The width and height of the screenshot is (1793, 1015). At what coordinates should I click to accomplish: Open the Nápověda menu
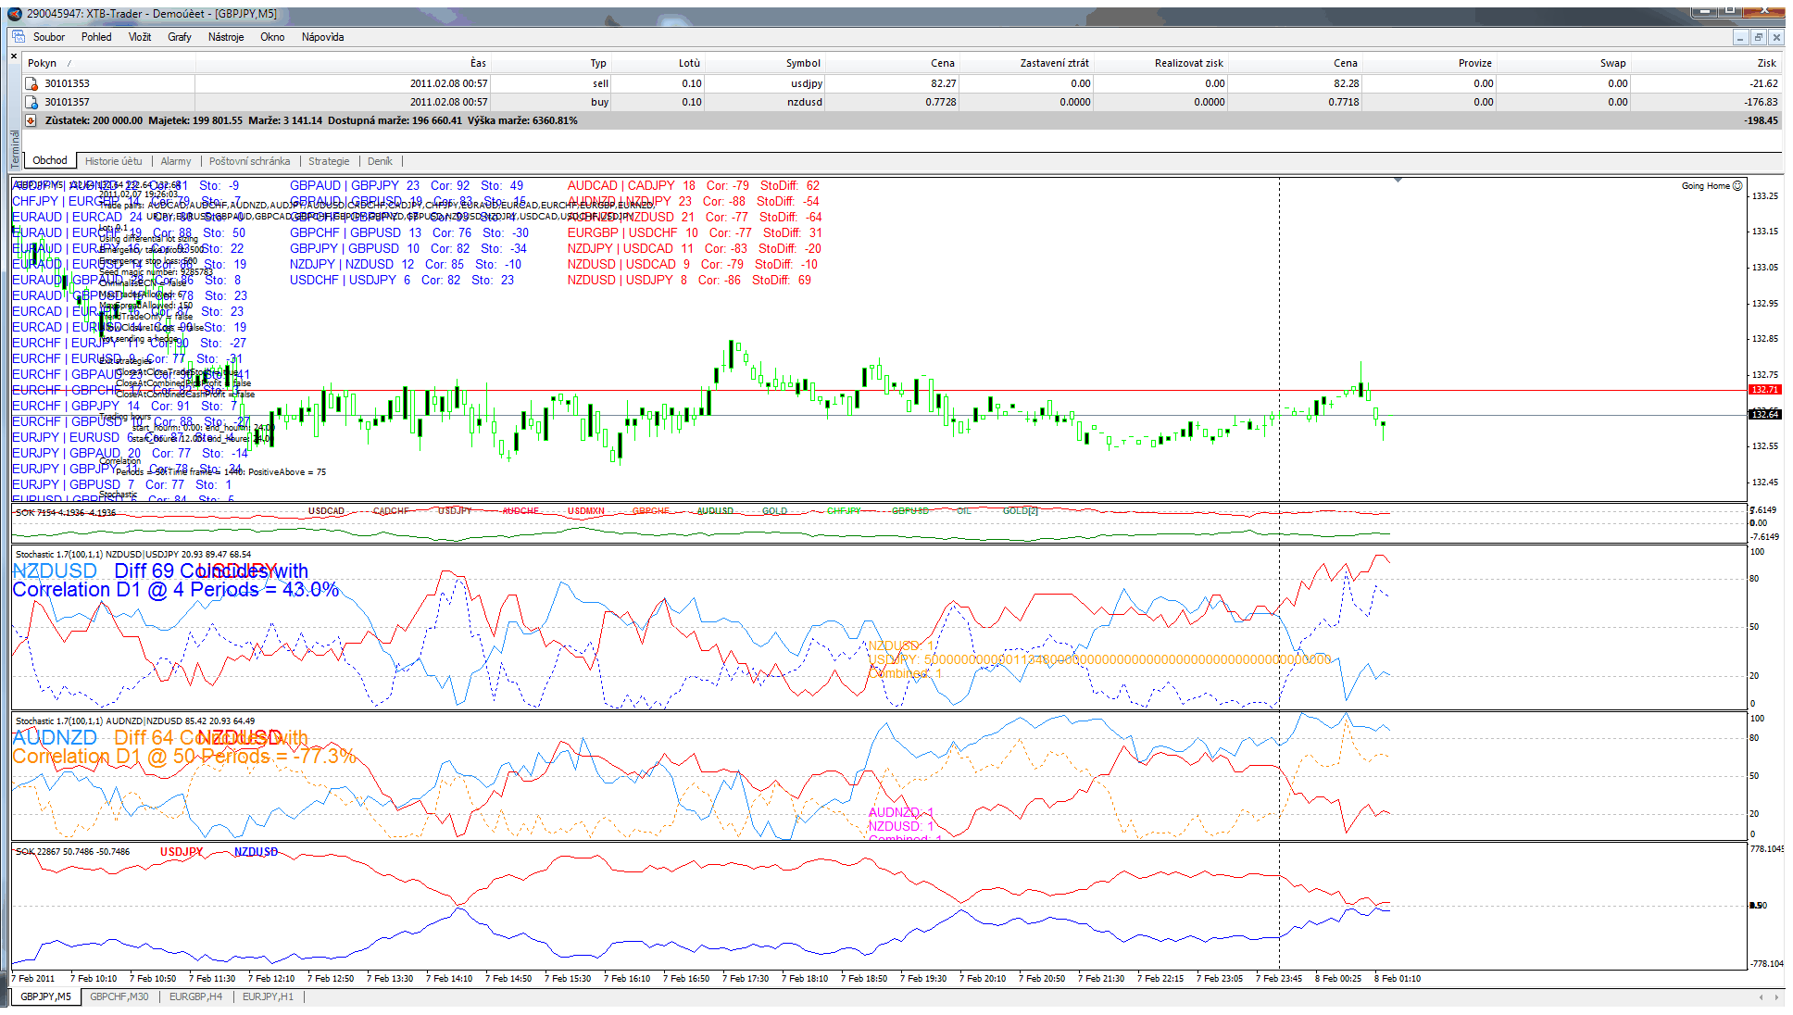(x=322, y=37)
